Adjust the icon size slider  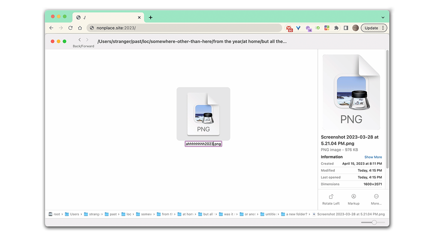coord(374,222)
